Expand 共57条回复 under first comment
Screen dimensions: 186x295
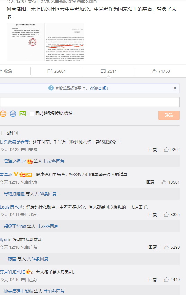54,162
